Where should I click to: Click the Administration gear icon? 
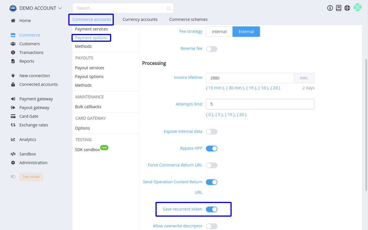[x=13, y=163]
